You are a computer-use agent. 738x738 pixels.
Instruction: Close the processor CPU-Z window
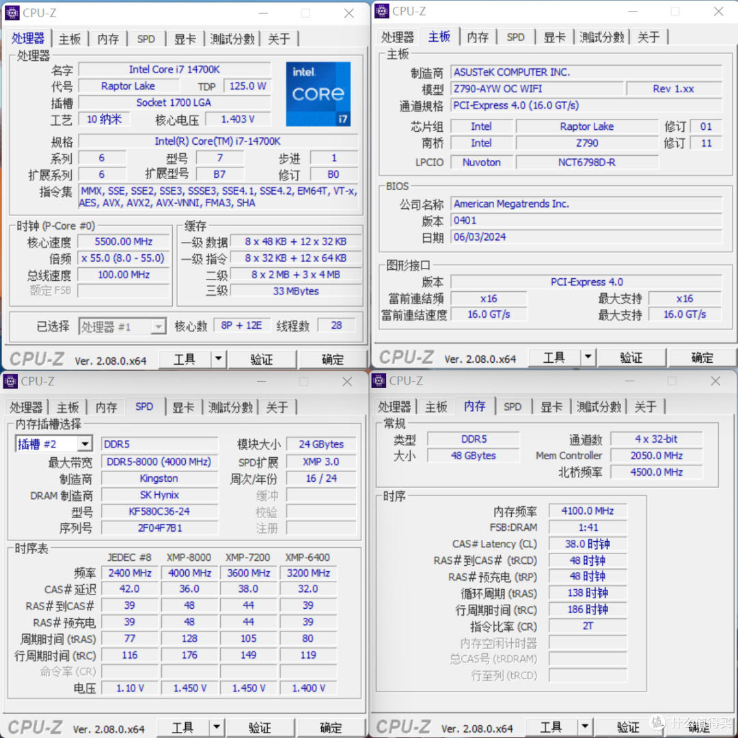pos(348,13)
